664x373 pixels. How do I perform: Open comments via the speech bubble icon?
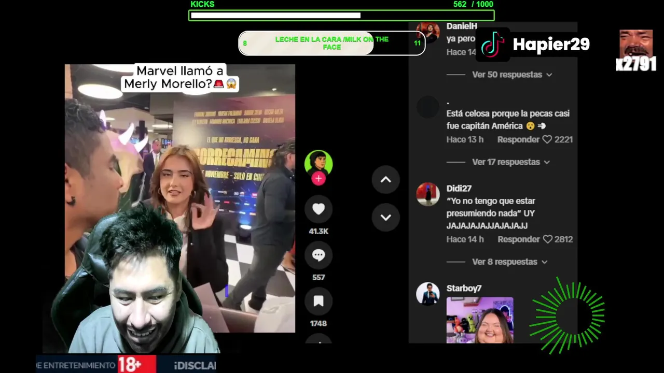[x=319, y=255]
